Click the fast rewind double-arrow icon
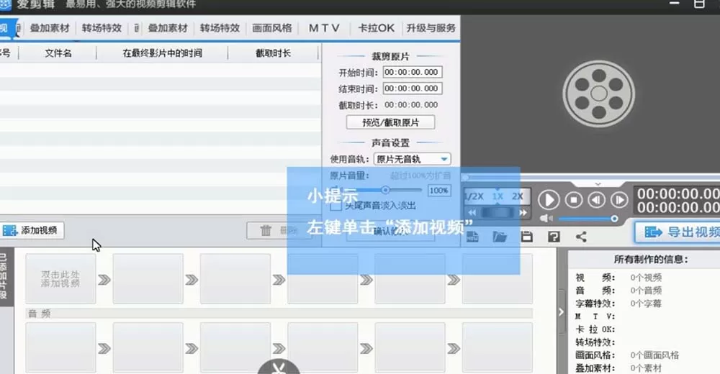This screenshot has height=374, width=720. 472,212
